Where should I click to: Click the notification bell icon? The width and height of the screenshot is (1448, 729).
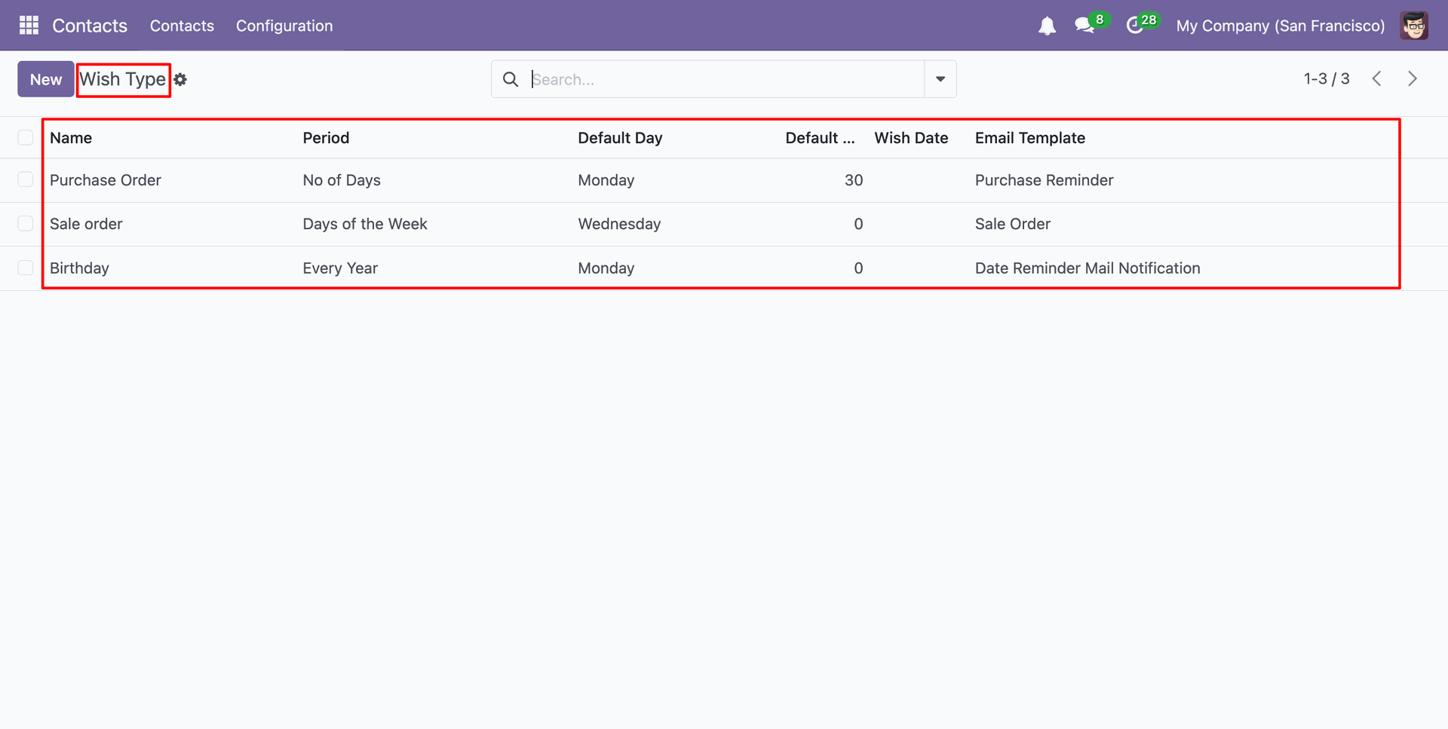1047,26
